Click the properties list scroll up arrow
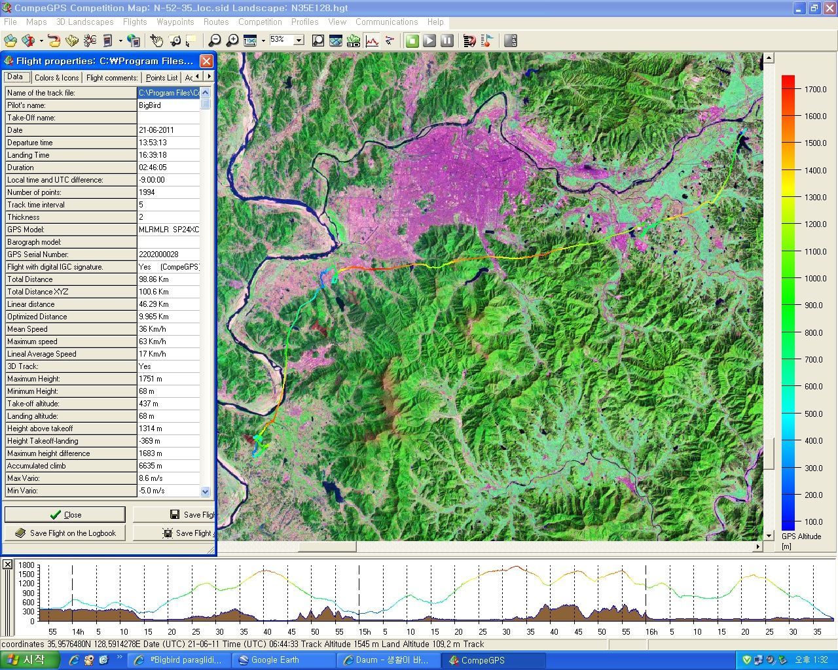 (206, 92)
